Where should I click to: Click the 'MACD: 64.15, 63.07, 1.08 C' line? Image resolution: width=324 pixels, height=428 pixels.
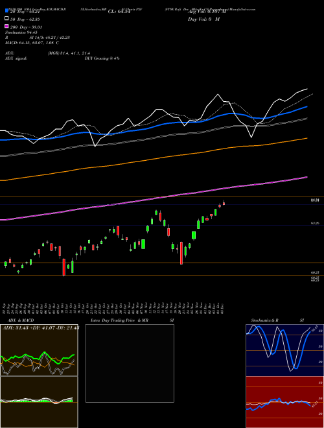32,43
